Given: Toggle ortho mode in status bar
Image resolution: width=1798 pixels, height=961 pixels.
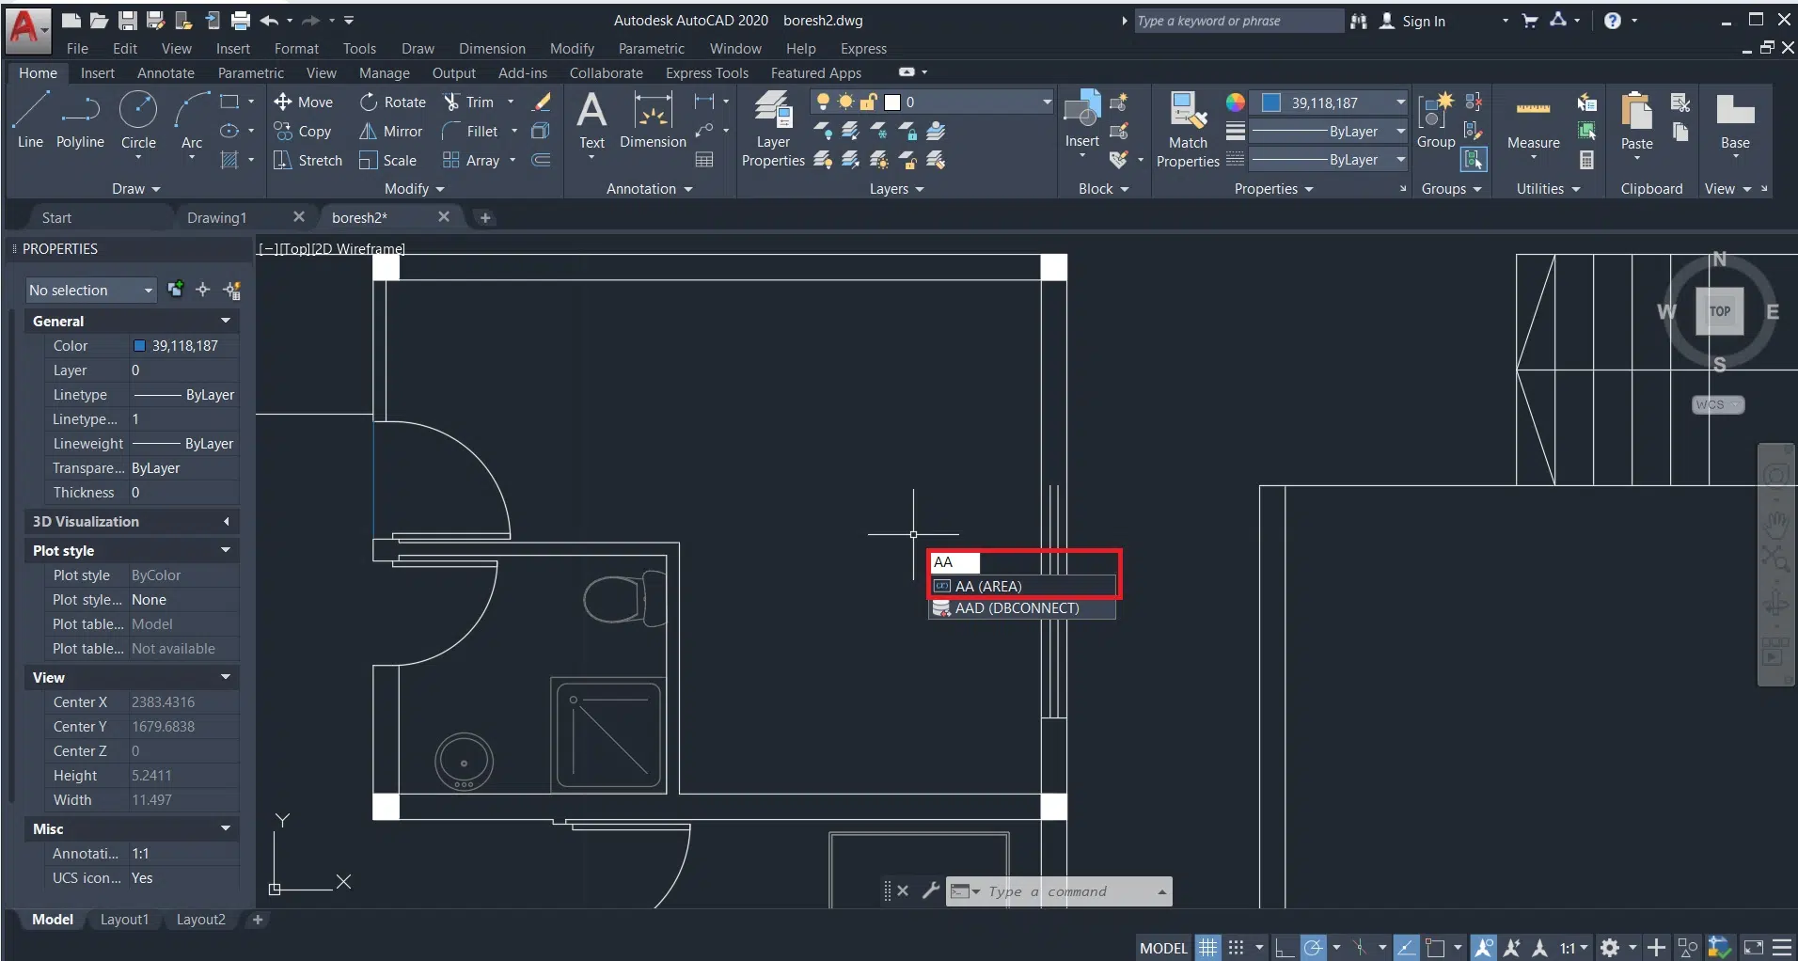Looking at the screenshot, I should (x=1285, y=947).
